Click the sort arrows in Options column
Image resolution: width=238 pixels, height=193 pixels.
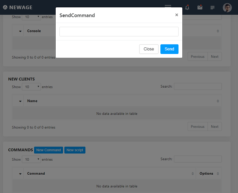coord(218,174)
